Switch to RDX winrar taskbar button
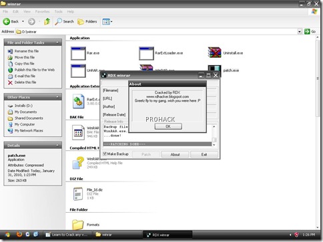 click(x=168, y=235)
